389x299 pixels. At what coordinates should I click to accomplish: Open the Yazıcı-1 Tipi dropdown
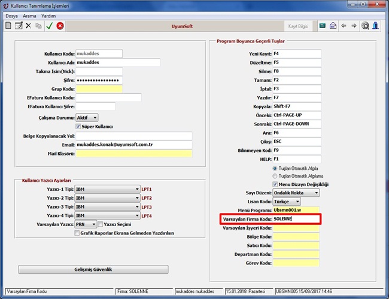click(x=107, y=189)
